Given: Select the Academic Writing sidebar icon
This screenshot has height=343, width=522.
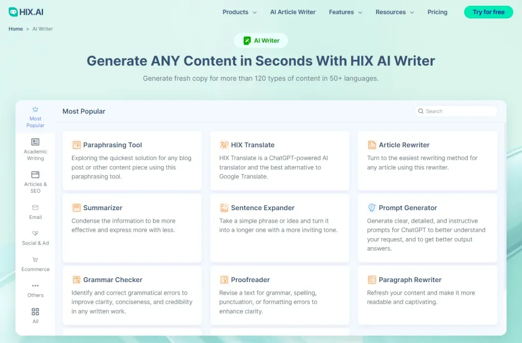Looking at the screenshot, I should (35, 142).
